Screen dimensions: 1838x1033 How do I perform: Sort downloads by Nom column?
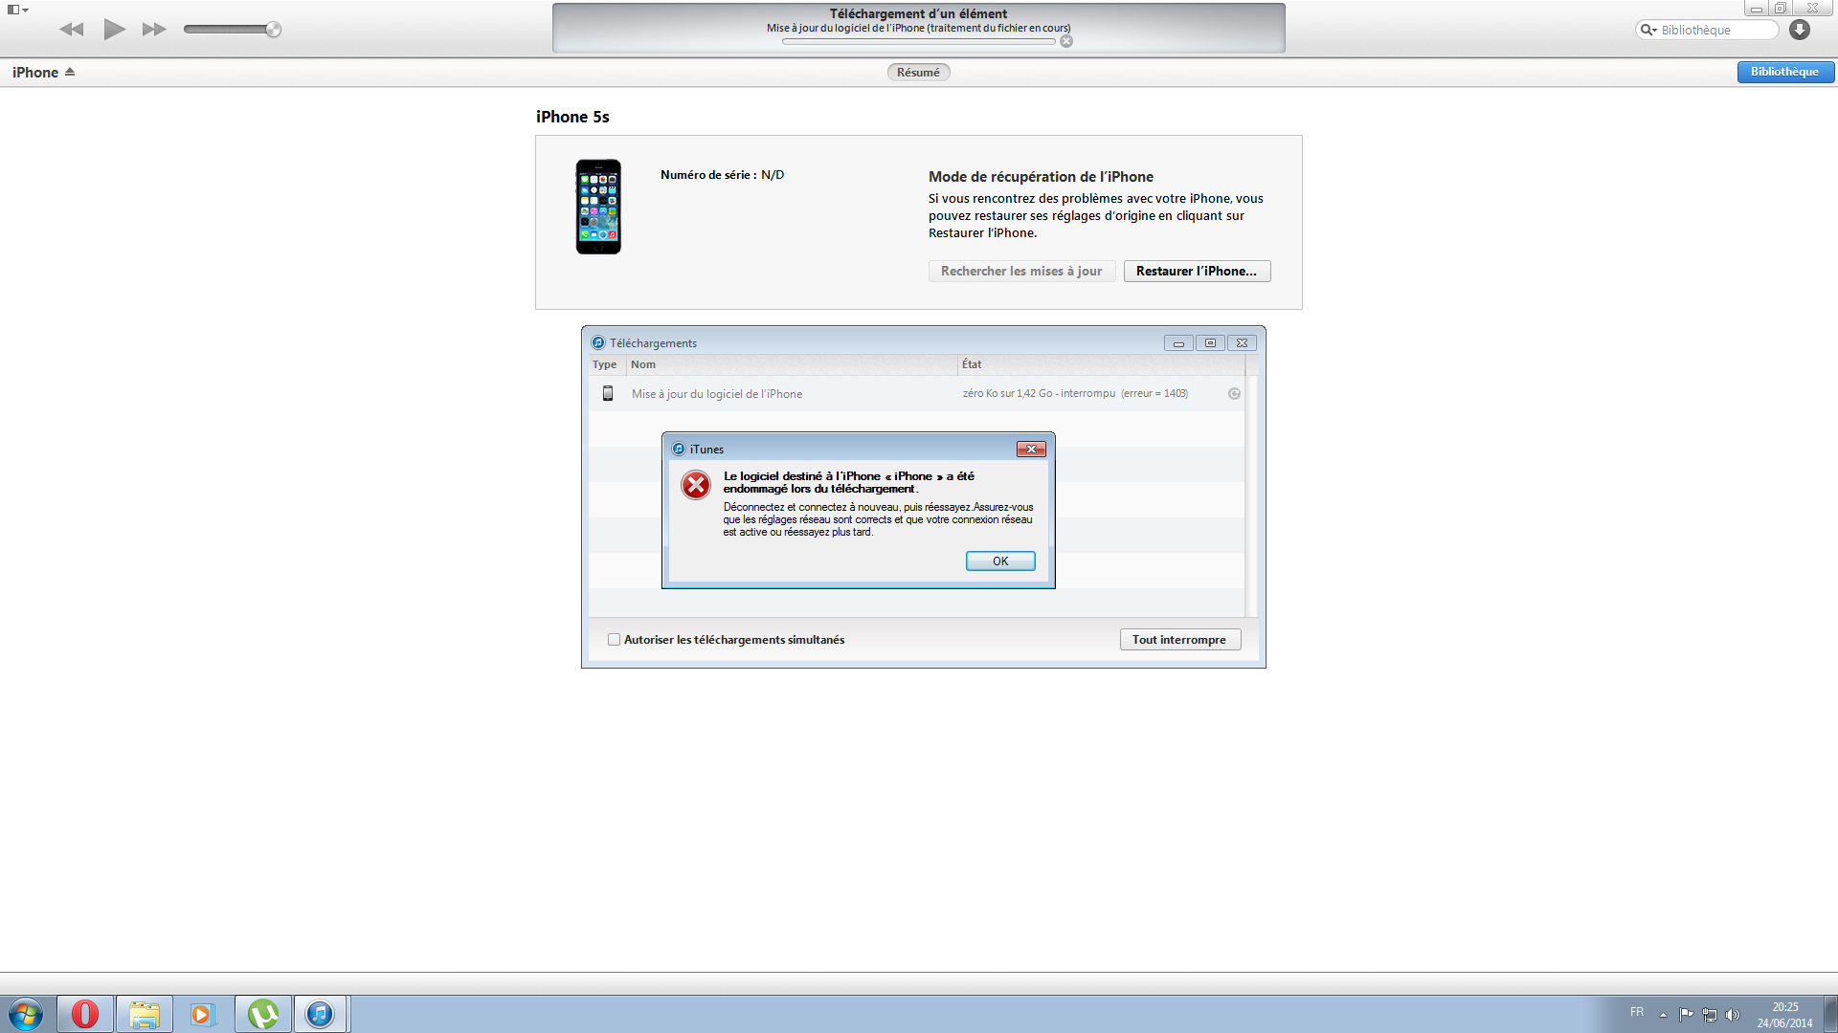point(791,364)
